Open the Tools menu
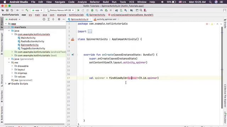This screenshot has height=127, width=227. point(123,2)
